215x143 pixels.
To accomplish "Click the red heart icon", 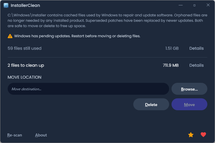I will pos(203,135).
